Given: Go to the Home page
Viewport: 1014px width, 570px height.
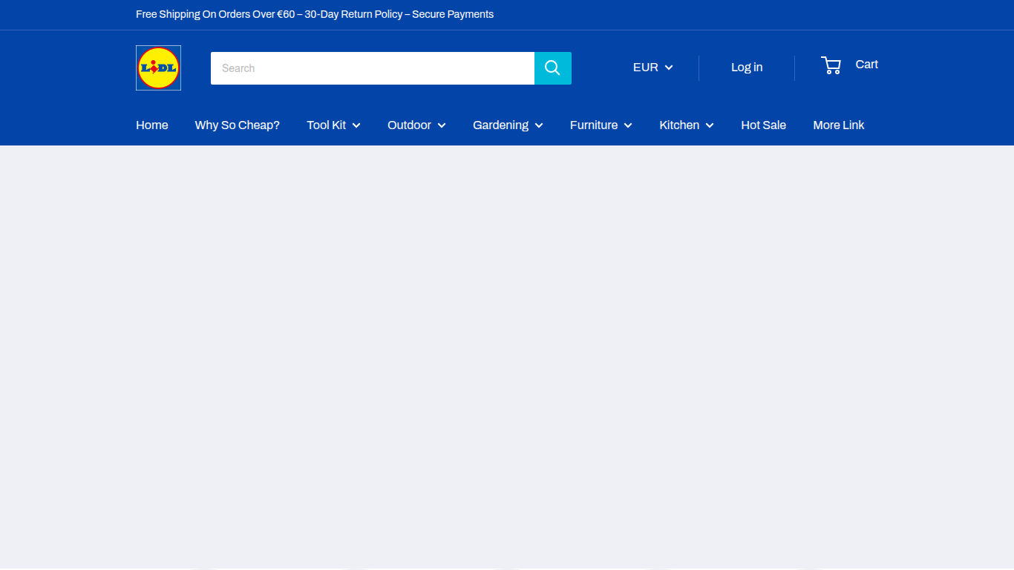Looking at the screenshot, I should tap(152, 125).
